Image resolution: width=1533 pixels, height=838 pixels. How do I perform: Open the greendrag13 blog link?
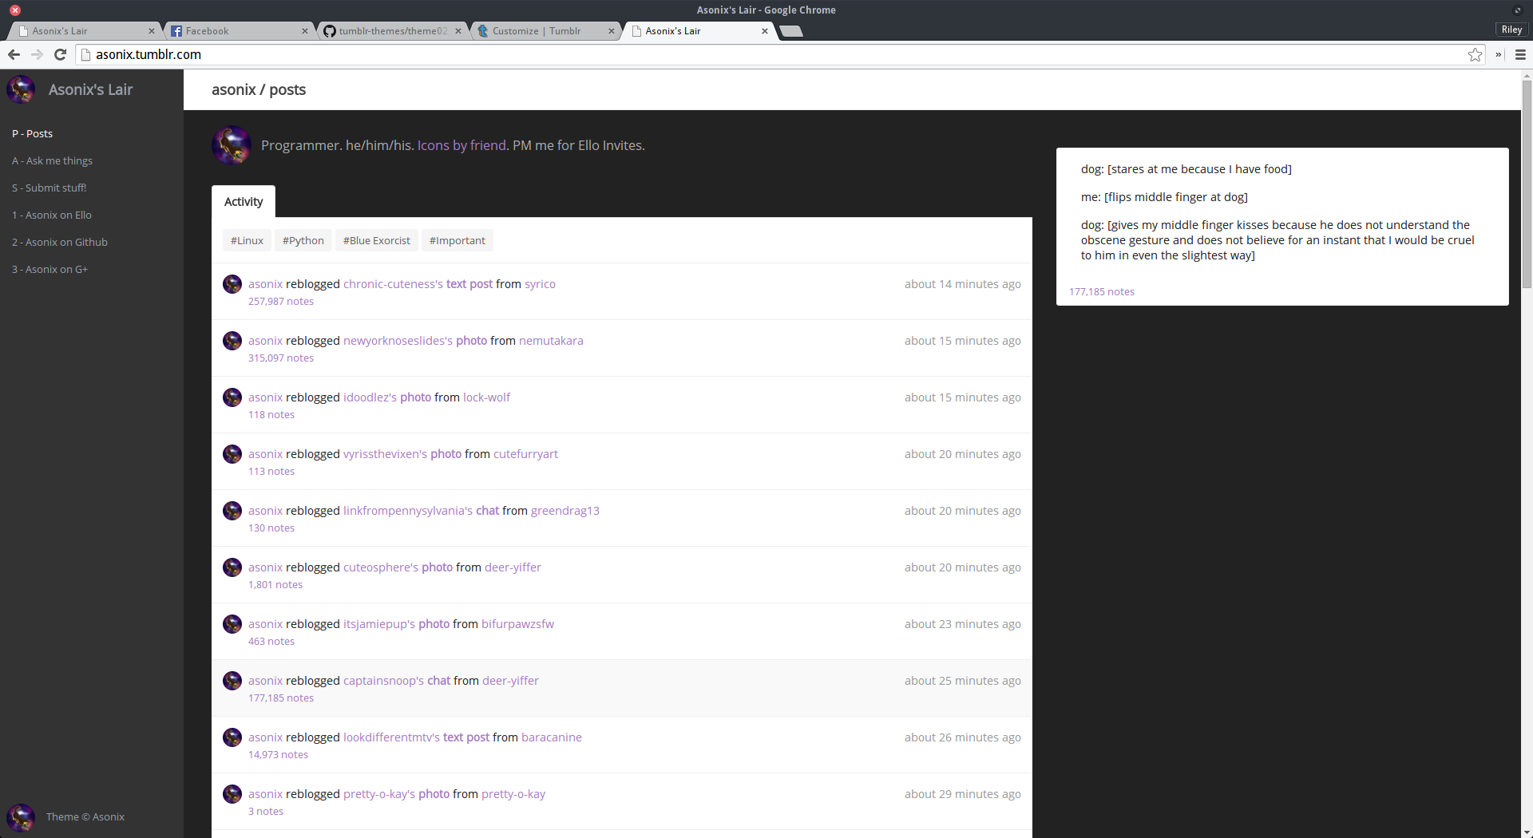tap(564, 511)
